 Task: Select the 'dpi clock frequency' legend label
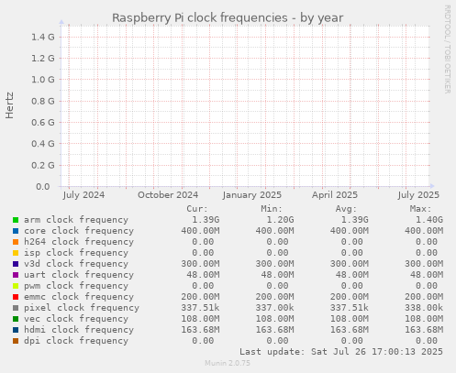[x=76, y=341]
